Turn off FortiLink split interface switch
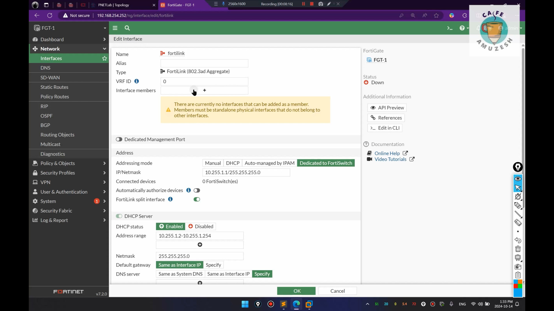Viewport: 554px width, 311px height. pyautogui.click(x=197, y=199)
